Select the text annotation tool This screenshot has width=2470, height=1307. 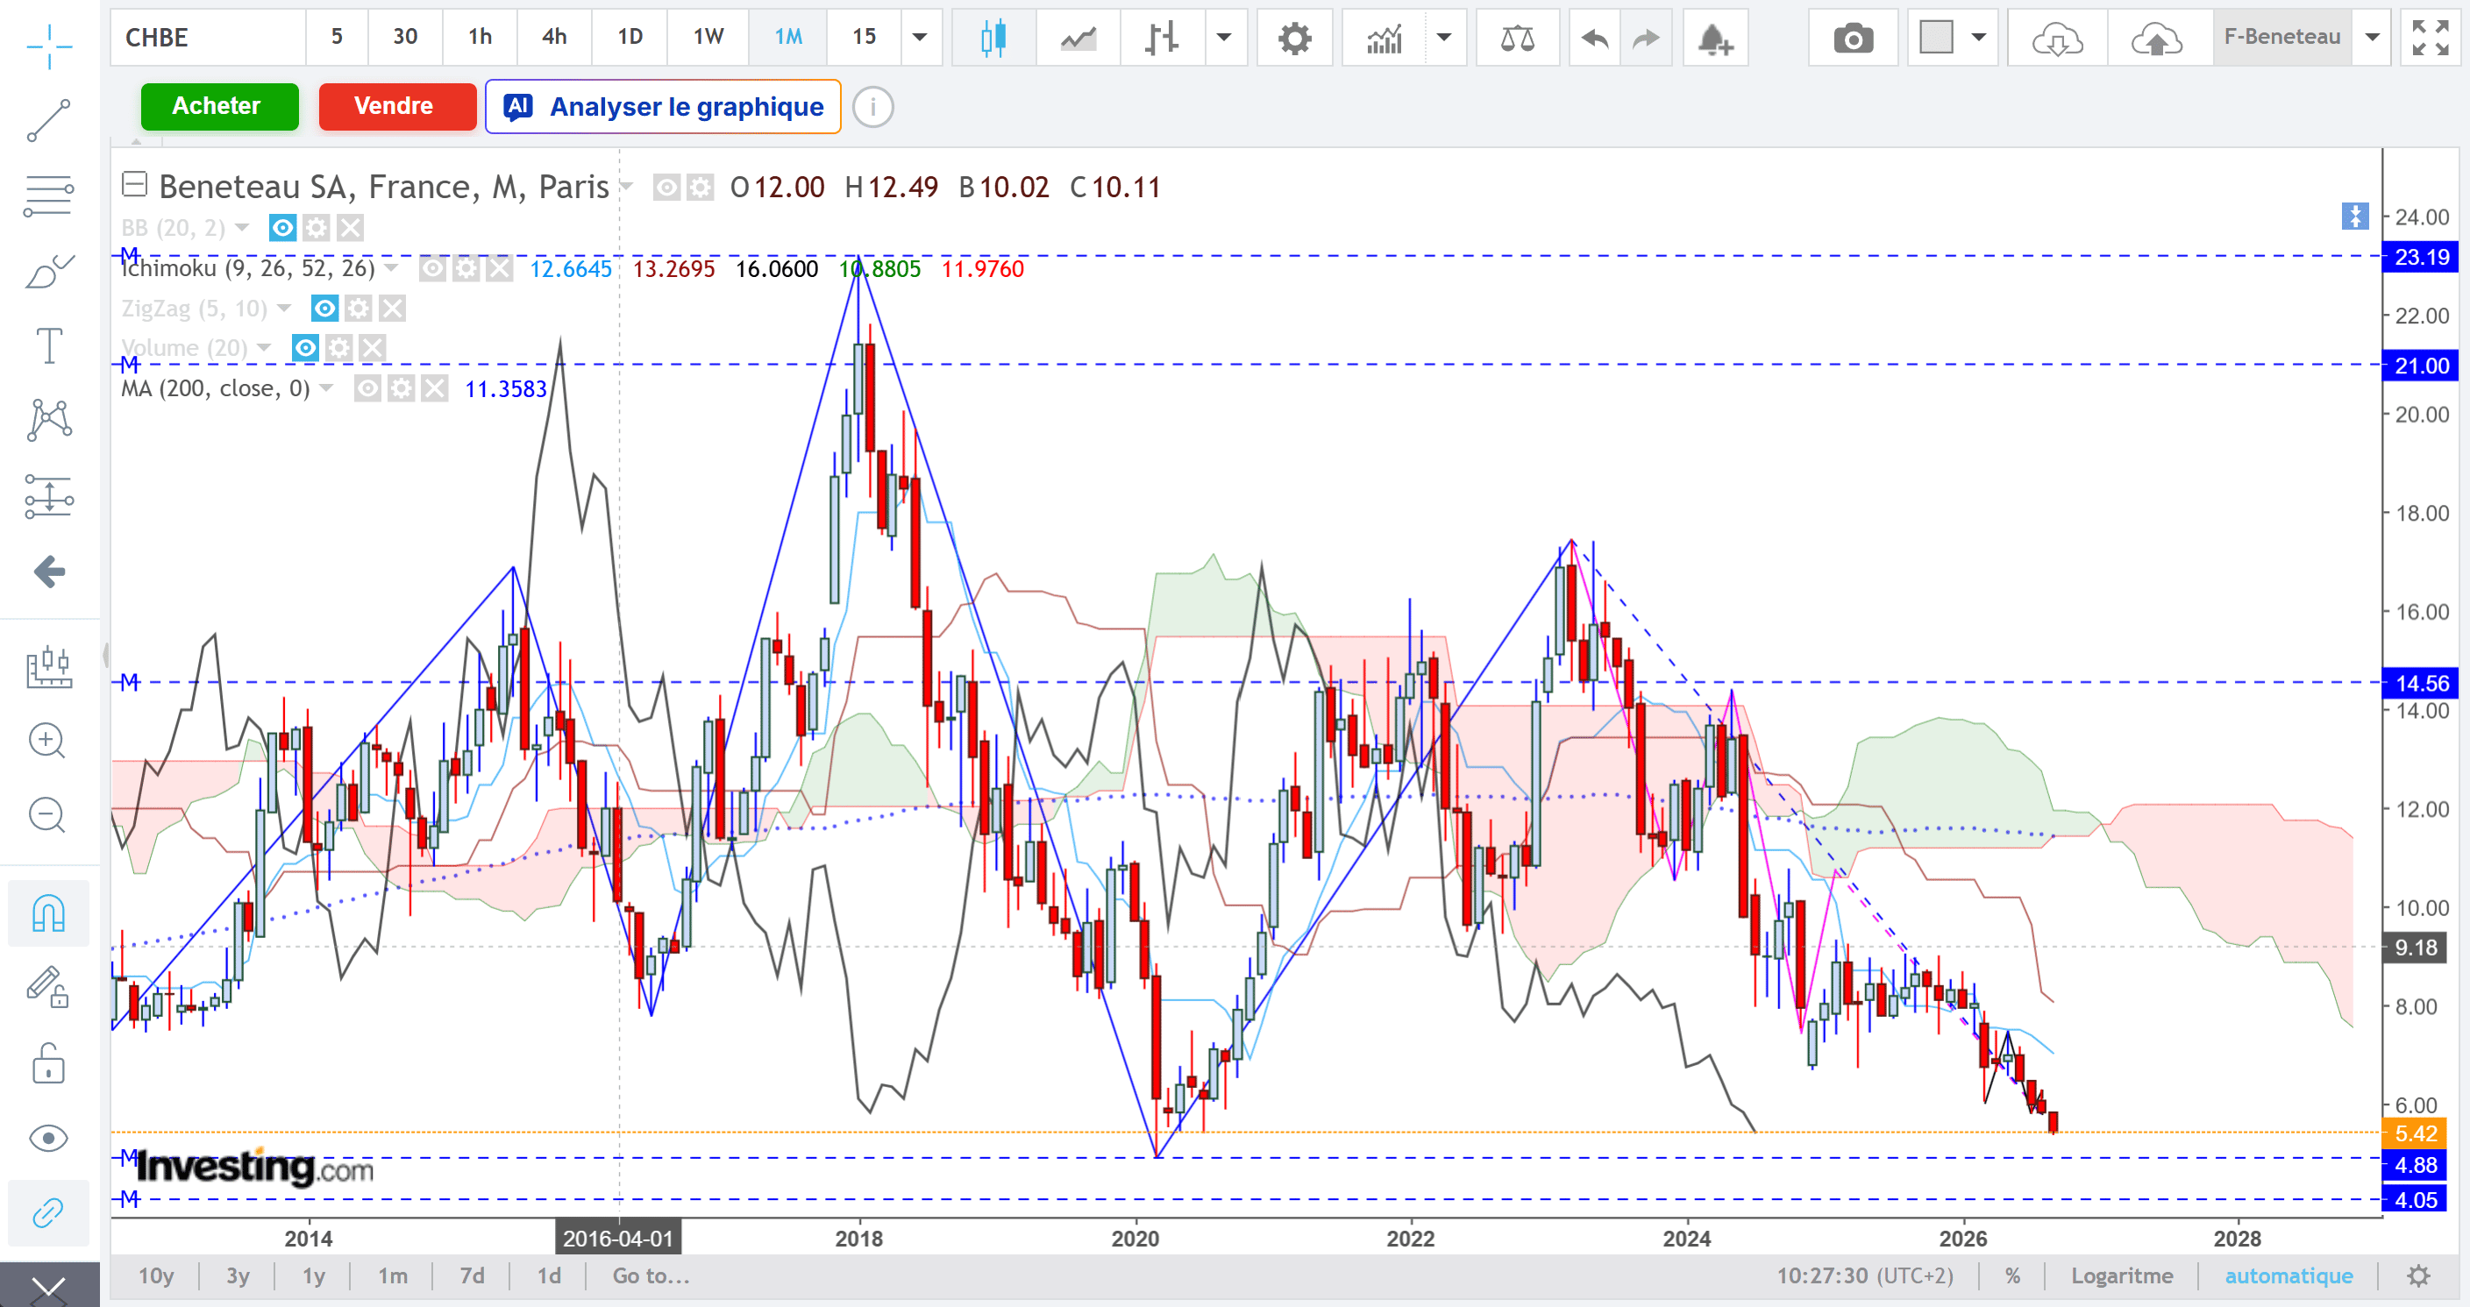(x=48, y=346)
